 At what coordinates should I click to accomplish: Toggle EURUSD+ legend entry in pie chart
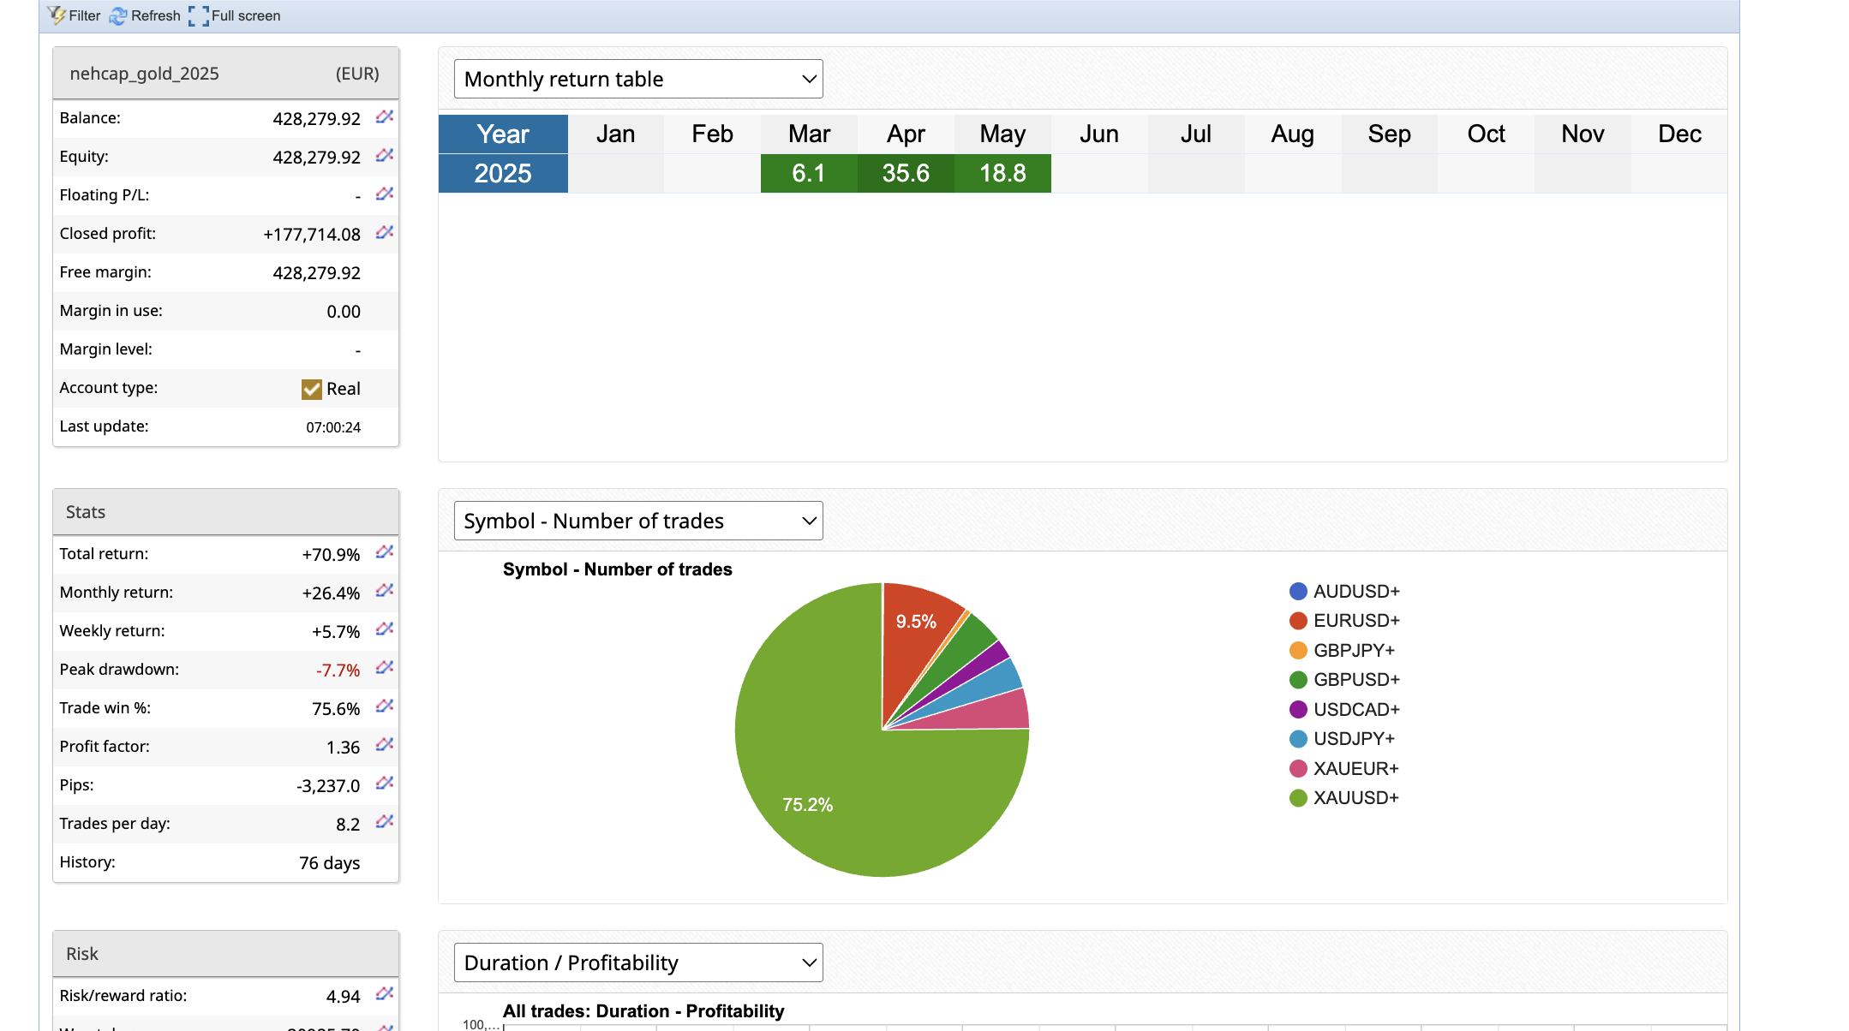1355,621
